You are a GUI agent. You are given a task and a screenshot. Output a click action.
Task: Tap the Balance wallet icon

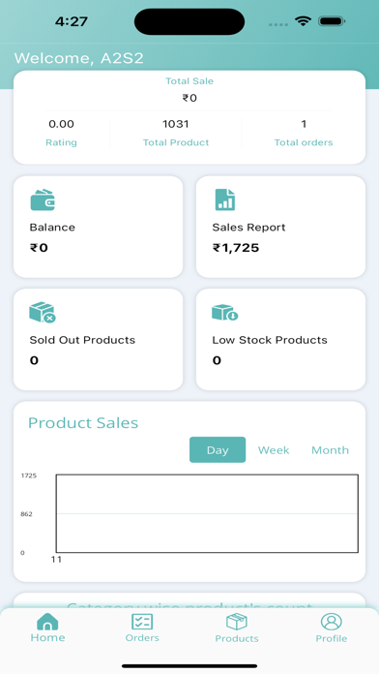(43, 199)
